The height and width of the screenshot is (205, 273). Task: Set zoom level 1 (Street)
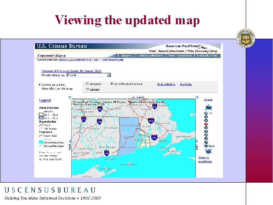coord(206,146)
